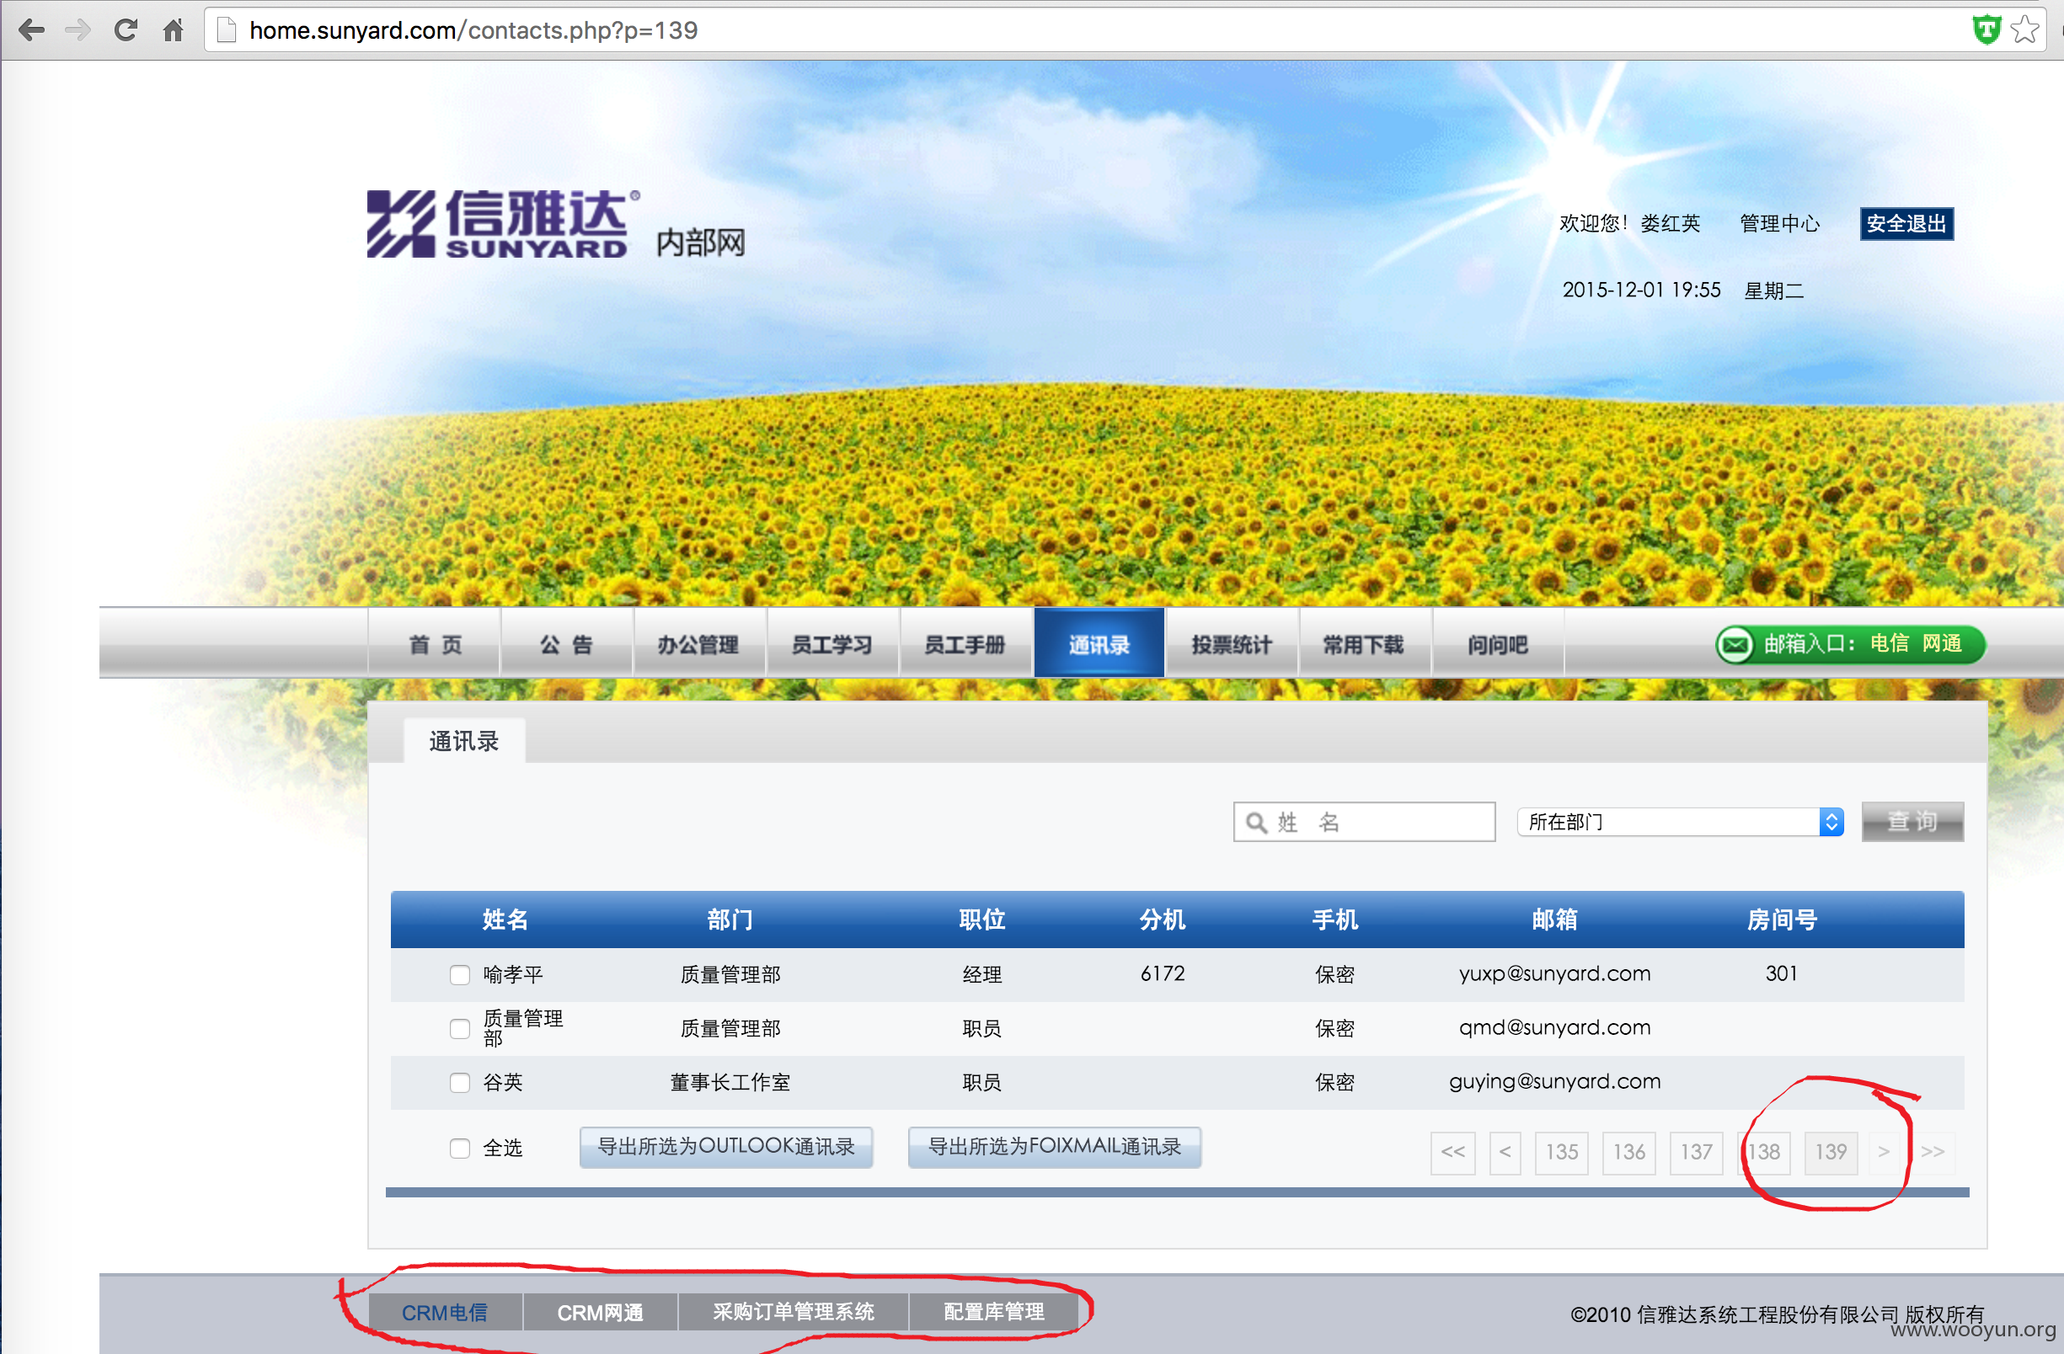Click the 邮箱 column header
2064x1354 pixels.
1555,919
